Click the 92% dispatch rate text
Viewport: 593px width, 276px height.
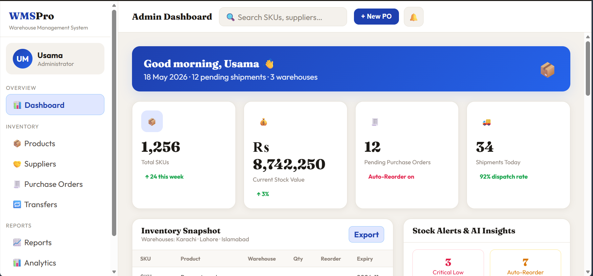(x=504, y=177)
